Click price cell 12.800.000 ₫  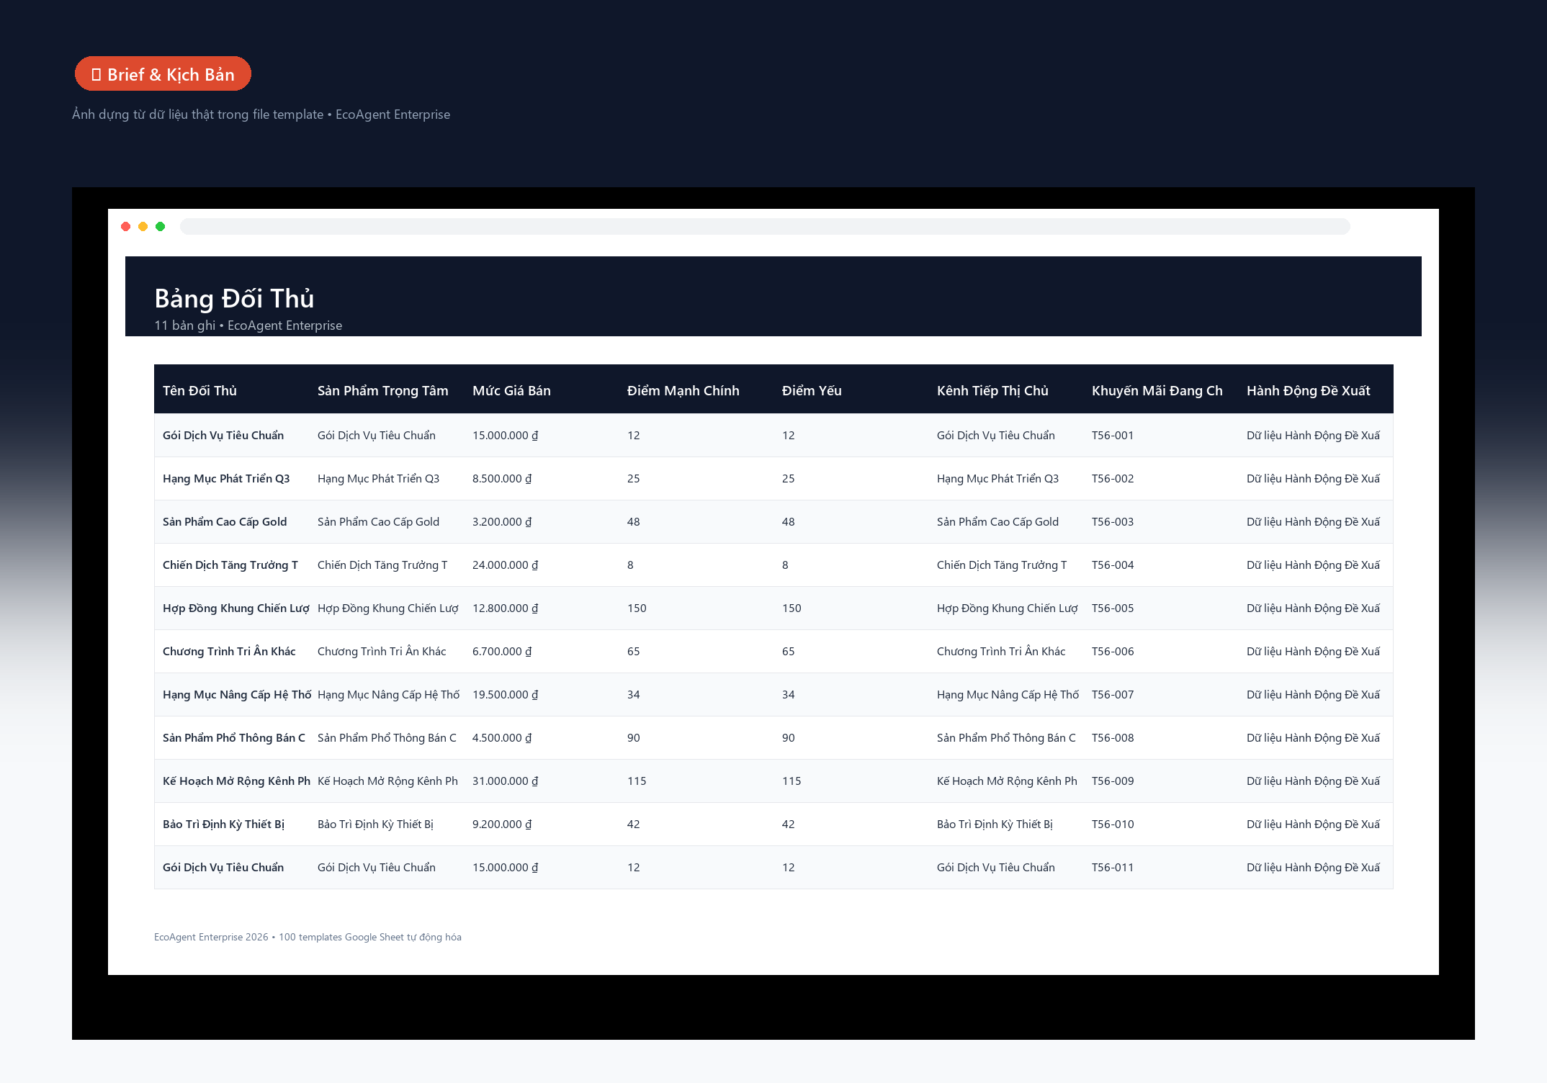pyautogui.click(x=505, y=608)
